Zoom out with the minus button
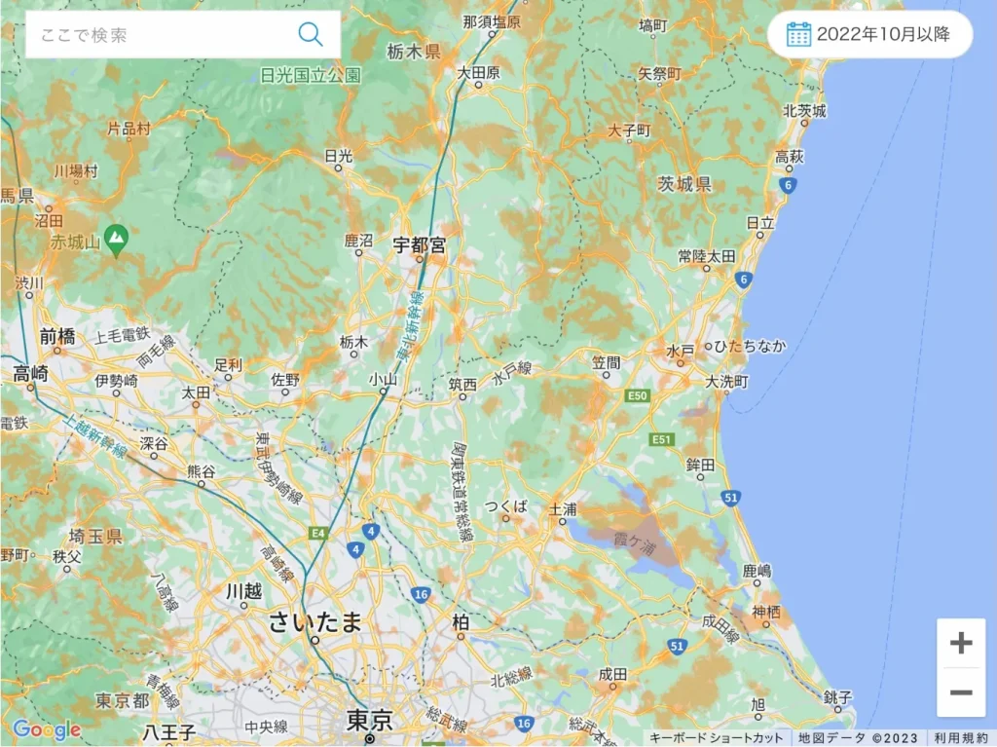This screenshot has height=747, width=997. [x=961, y=692]
